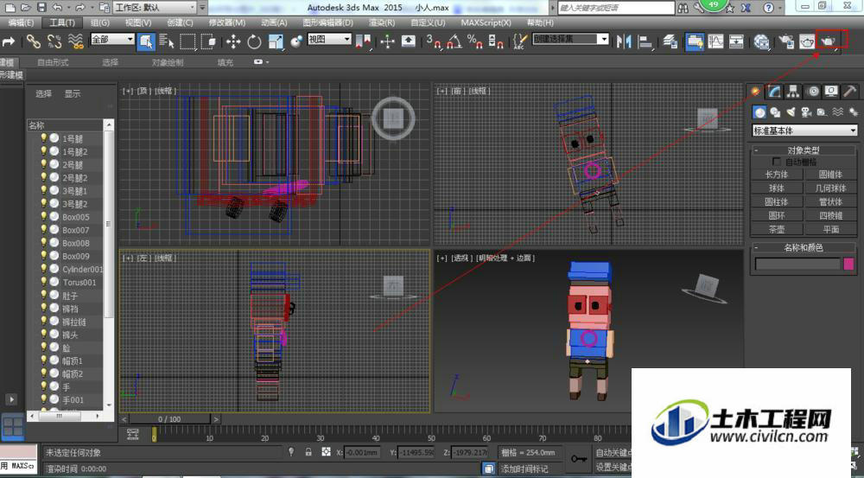
Task: Open the 编辑(E) menu
Action: click(20, 22)
